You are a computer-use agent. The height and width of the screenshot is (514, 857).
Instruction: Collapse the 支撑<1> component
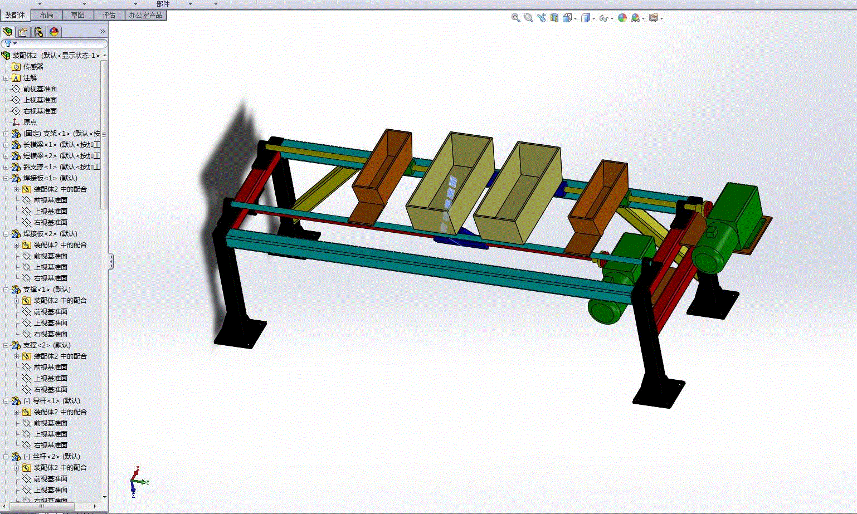6,290
